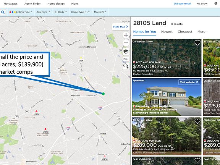
Task: Activate the draw-area search tool icon
Action: coord(126,66)
